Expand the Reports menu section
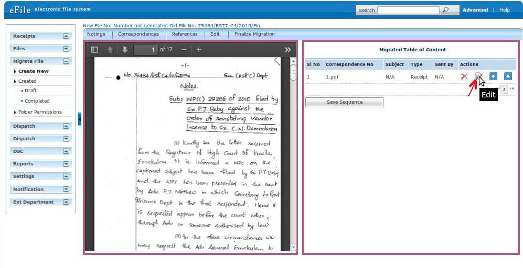Viewport: 523px width, 268px height. 66,164
